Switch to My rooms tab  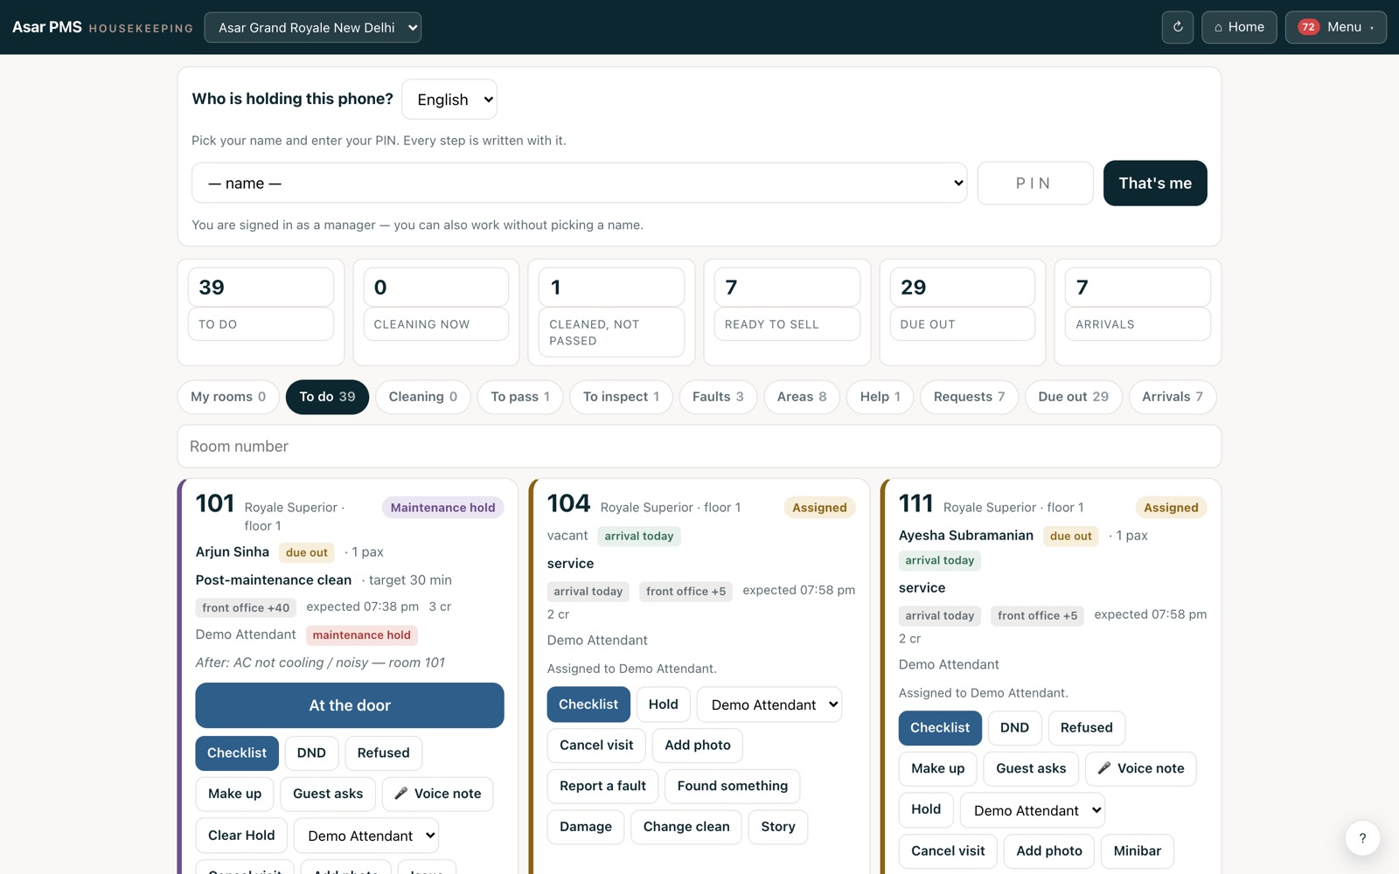coord(228,397)
